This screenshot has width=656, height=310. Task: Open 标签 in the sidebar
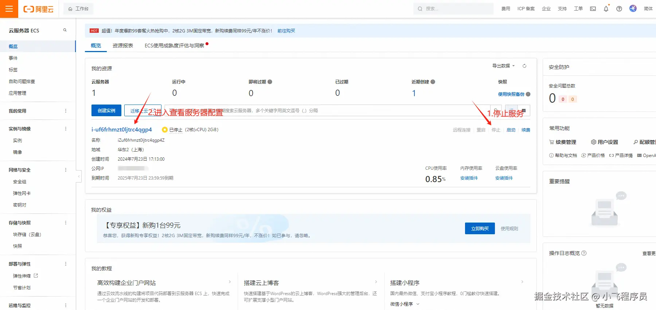(13, 70)
